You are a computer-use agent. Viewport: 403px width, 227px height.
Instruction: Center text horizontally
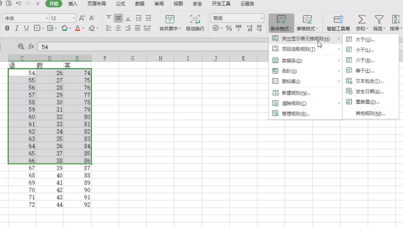(118, 28)
